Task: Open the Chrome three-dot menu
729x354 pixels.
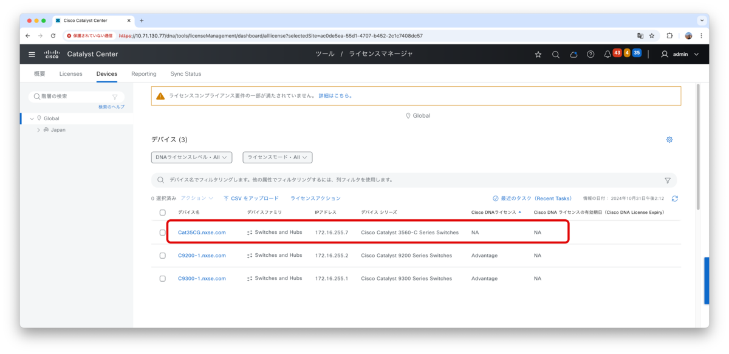Action: [x=702, y=36]
